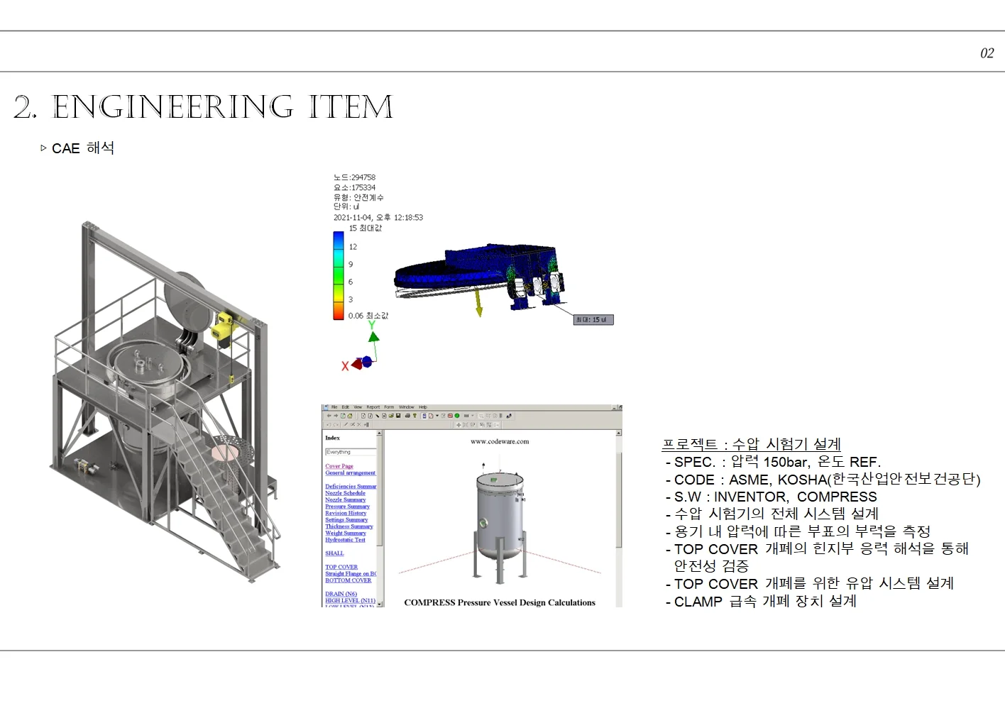Open the DRAIN (N6) link
Viewport: 1005px width, 713px height.
coord(341,594)
